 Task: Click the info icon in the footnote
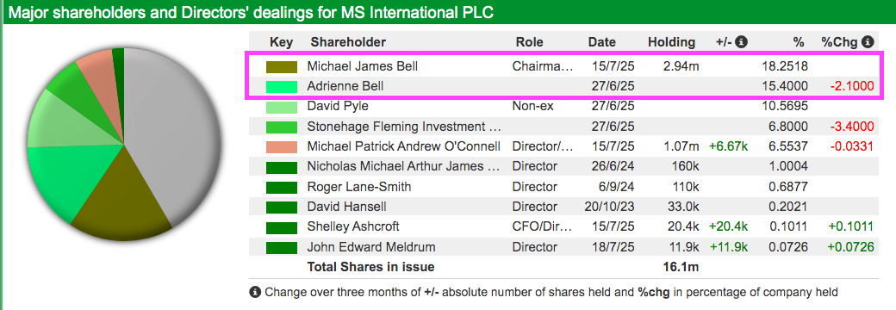pos(255,292)
